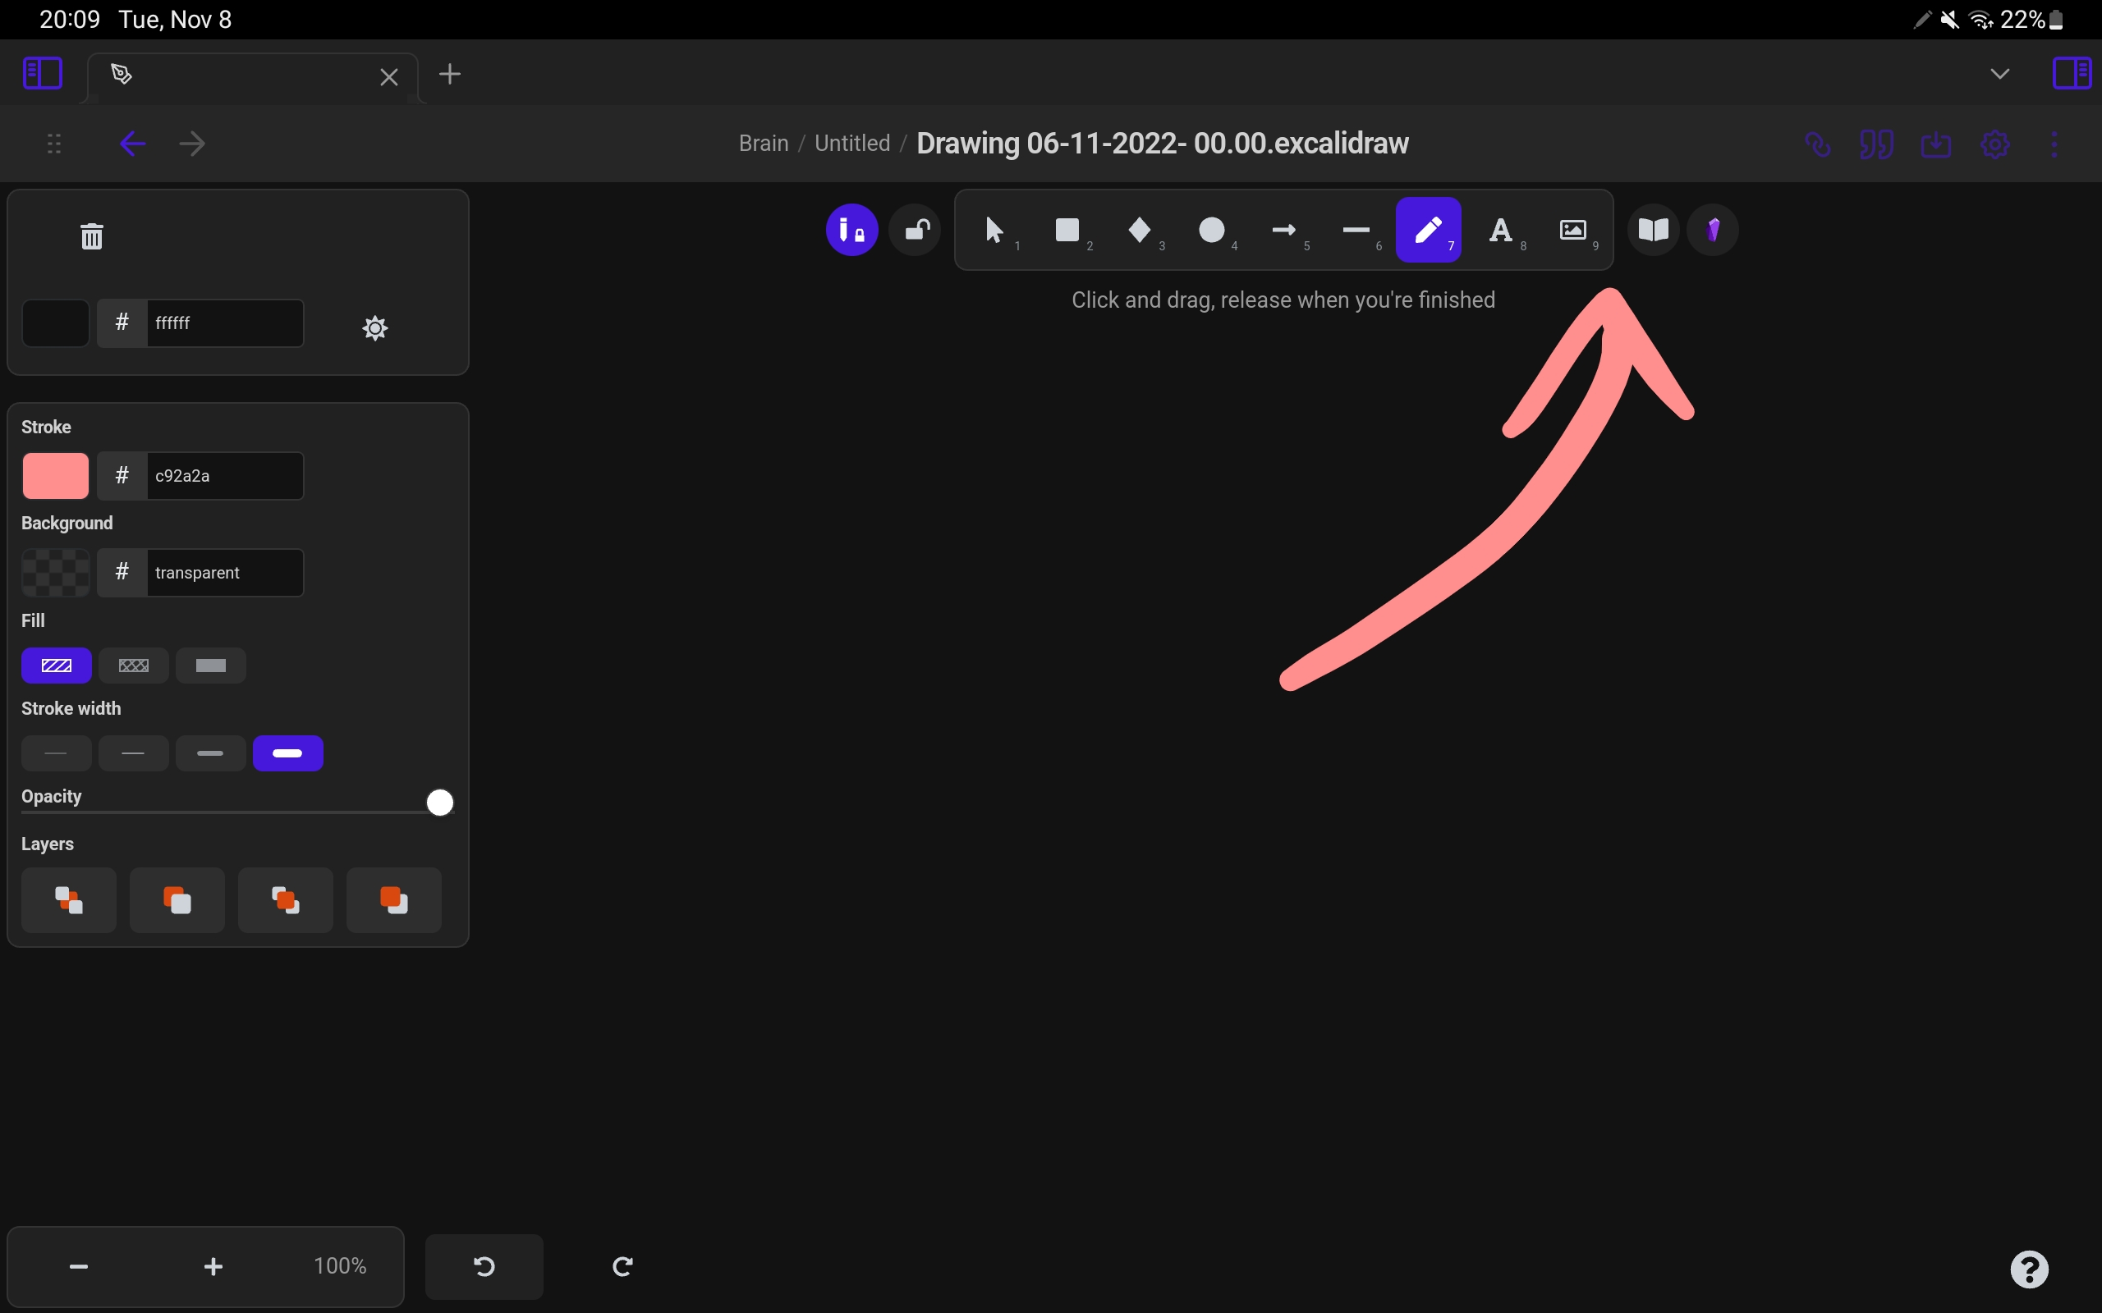The width and height of the screenshot is (2102, 1313).
Task: Click the undo button
Action: pos(484,1266)
